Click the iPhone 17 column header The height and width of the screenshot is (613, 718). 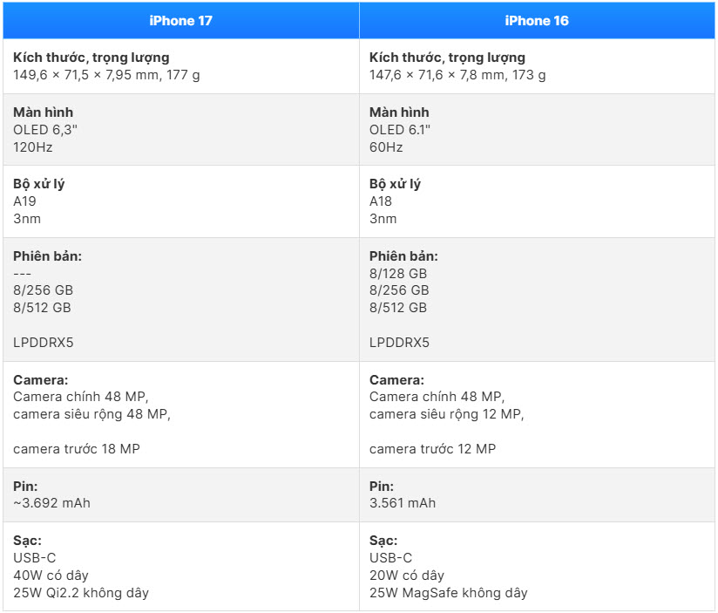180,20
